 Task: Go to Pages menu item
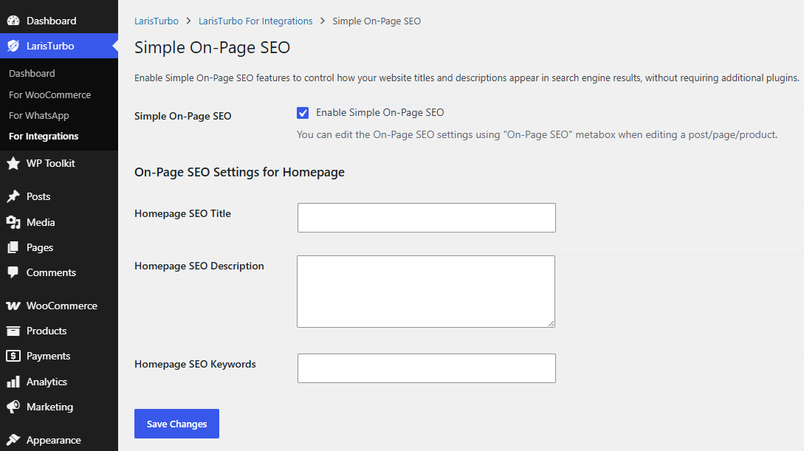[59, 247]
